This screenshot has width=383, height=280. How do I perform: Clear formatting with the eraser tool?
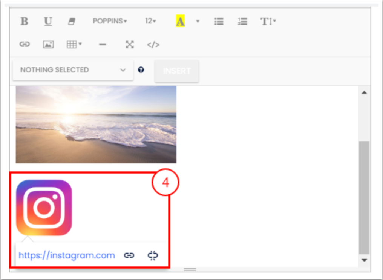click(x=72, y=22)
